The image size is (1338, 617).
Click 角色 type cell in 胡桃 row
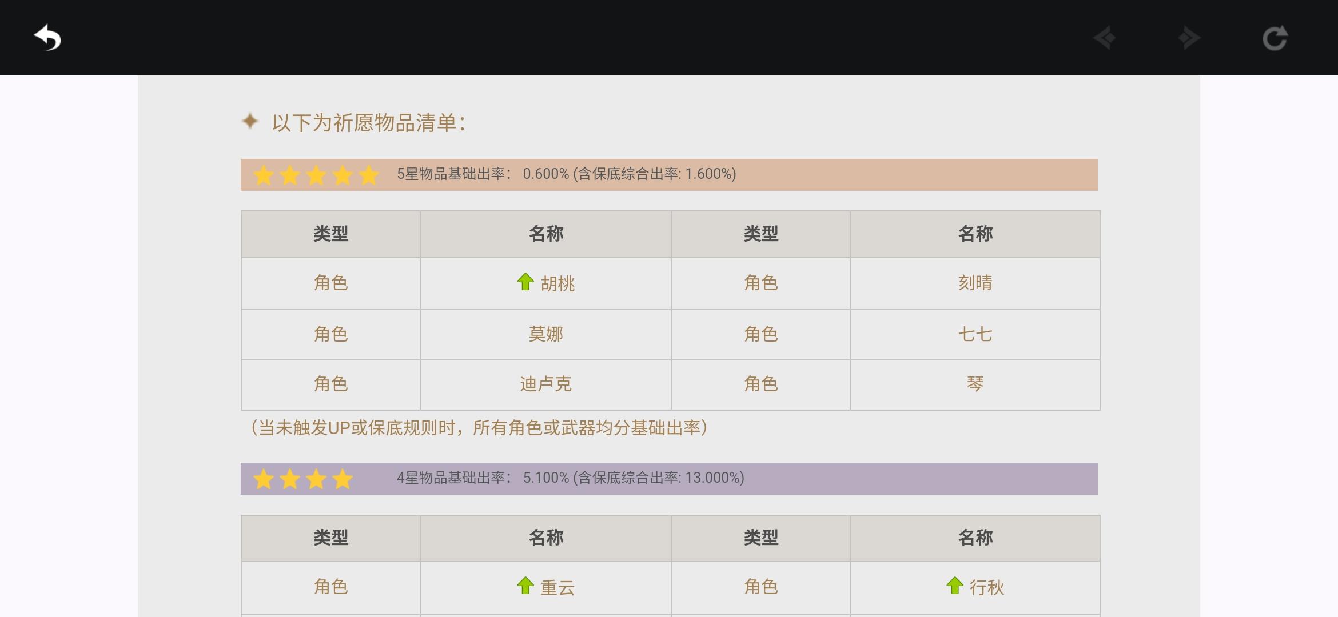point(330,283)
